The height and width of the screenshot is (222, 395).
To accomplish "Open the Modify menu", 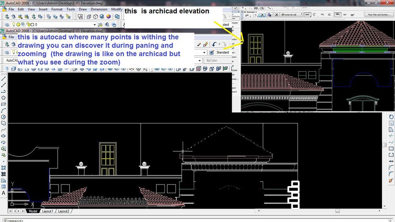I will [117, 9].
